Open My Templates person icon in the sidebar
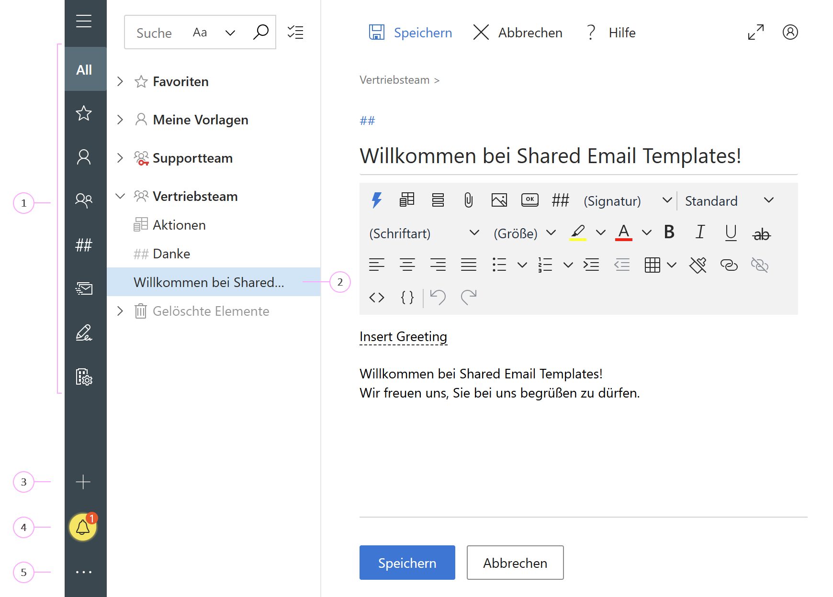Image resolution: width=833 pixels, height=597 pixels. pos(84,157)
